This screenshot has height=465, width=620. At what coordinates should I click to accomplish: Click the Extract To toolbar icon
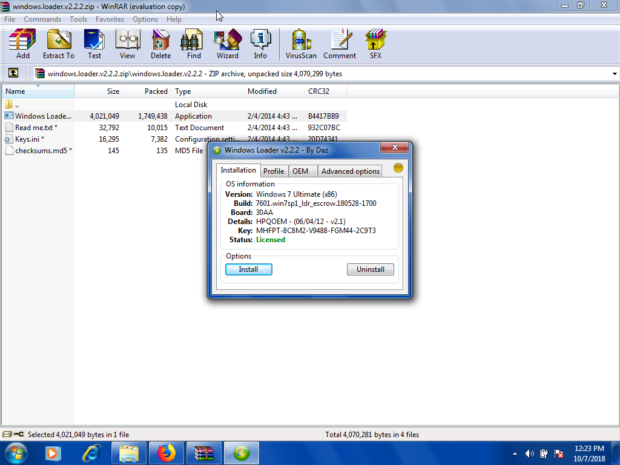click(x=59, y=44)
